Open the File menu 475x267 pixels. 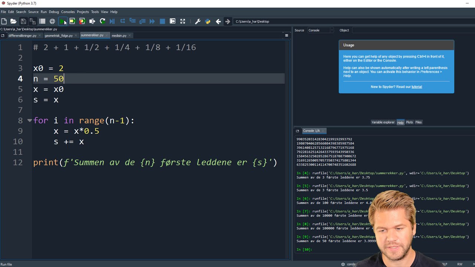(3, 12)
